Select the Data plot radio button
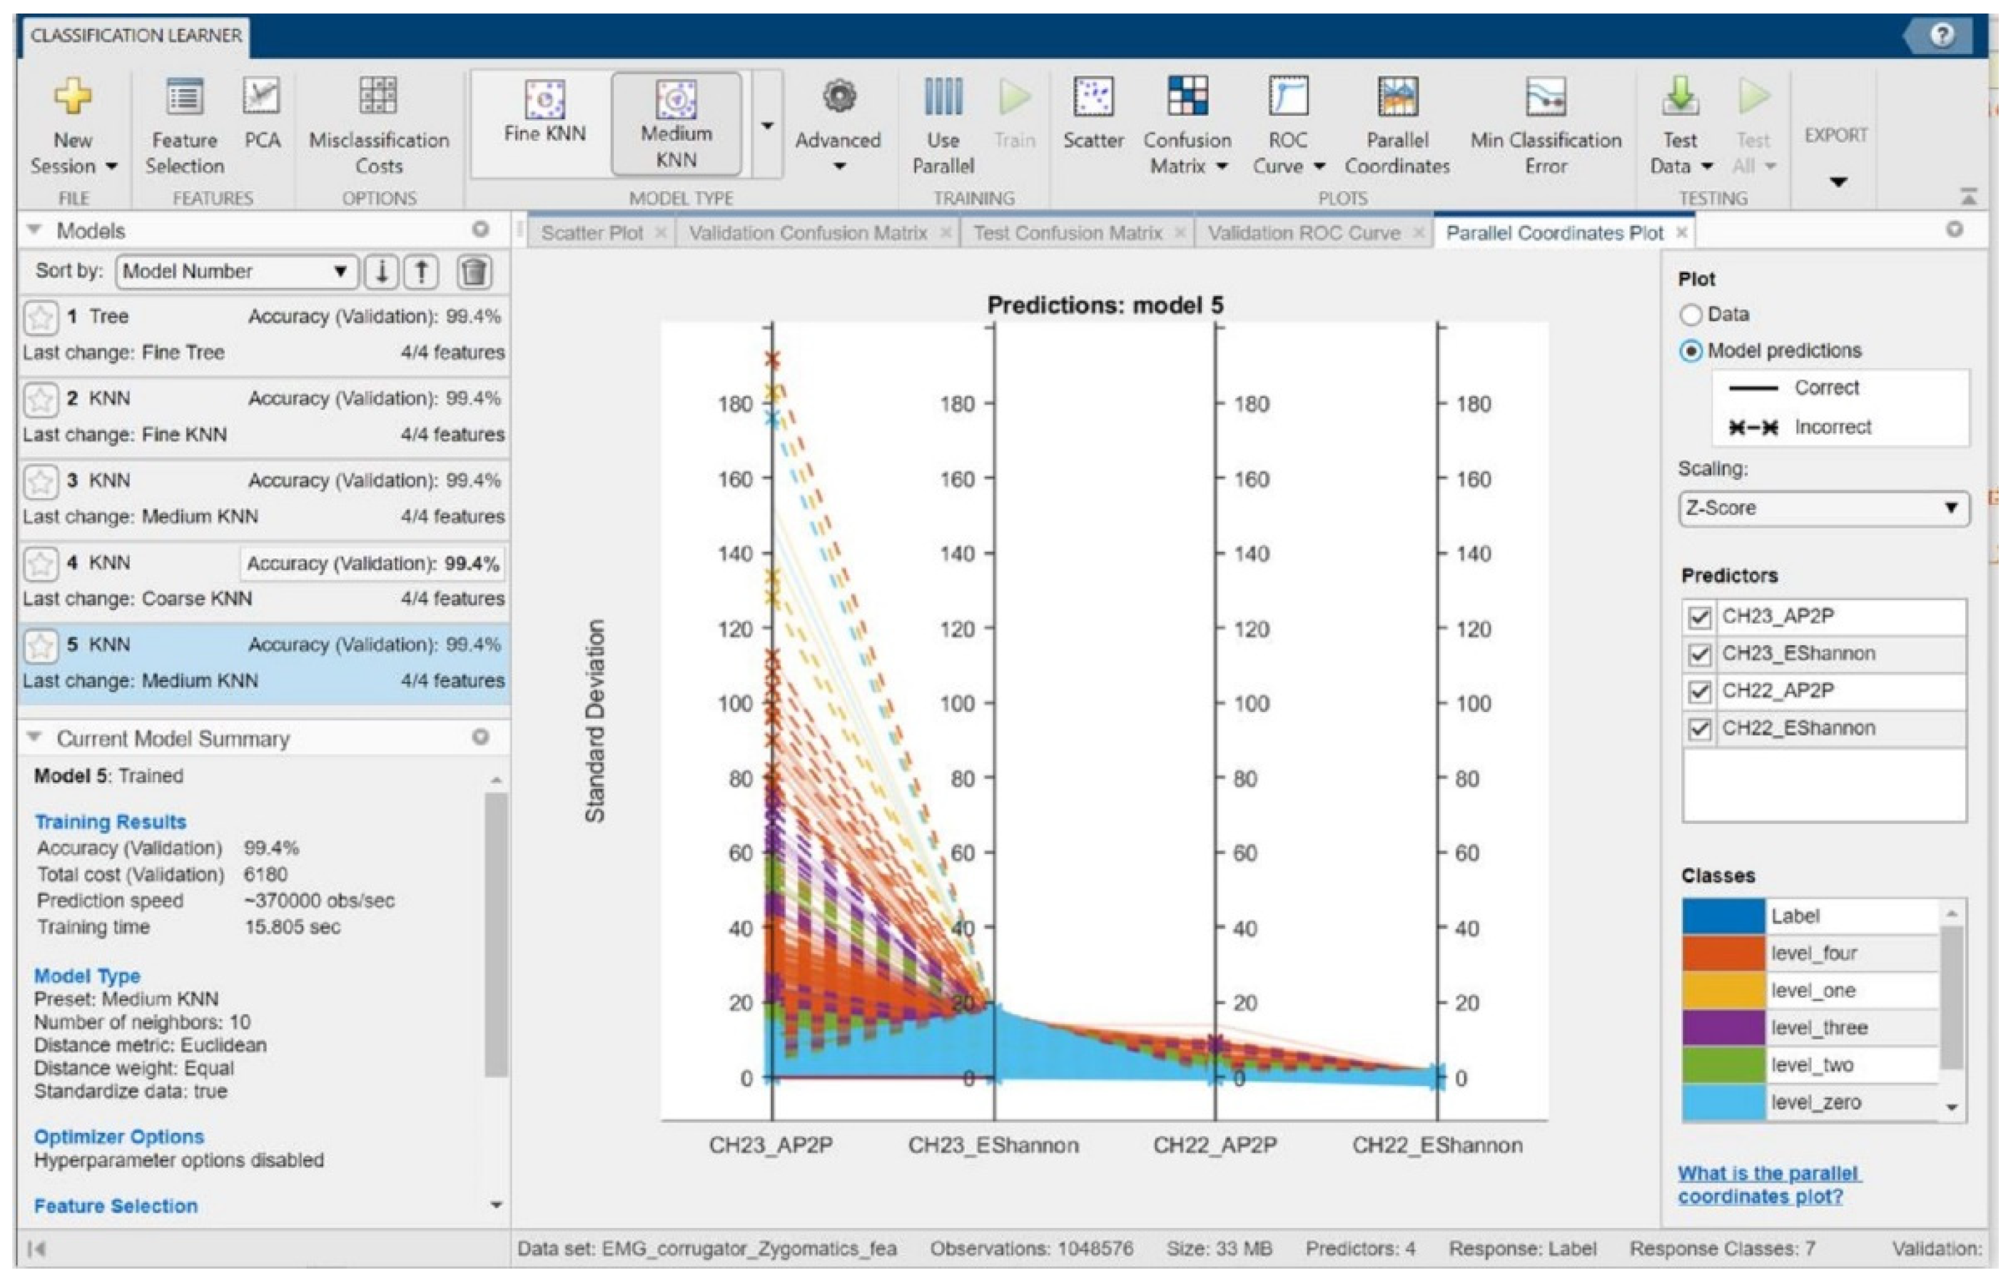This screenshot has width=2008, height=1284. [1690, 315]
